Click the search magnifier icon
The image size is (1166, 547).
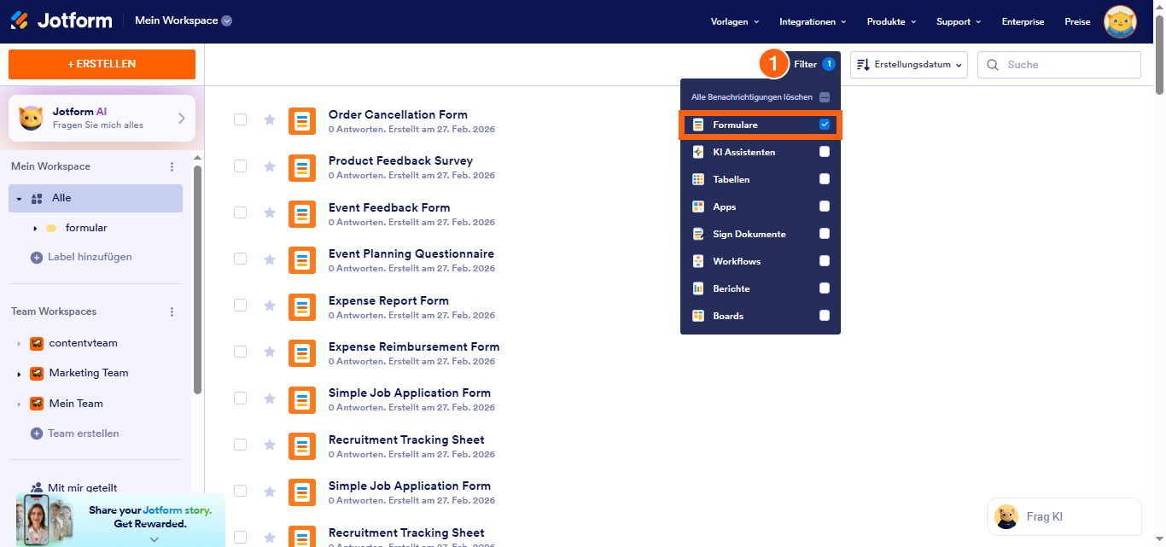coord(993,65)
